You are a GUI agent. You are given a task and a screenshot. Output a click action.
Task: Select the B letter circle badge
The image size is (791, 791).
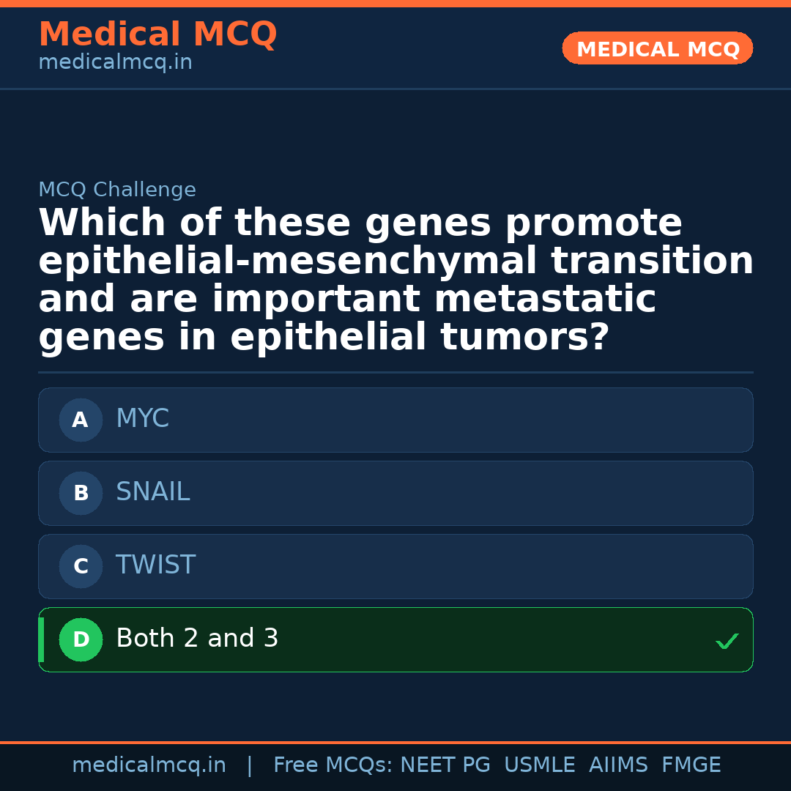(x=81, y=494)
